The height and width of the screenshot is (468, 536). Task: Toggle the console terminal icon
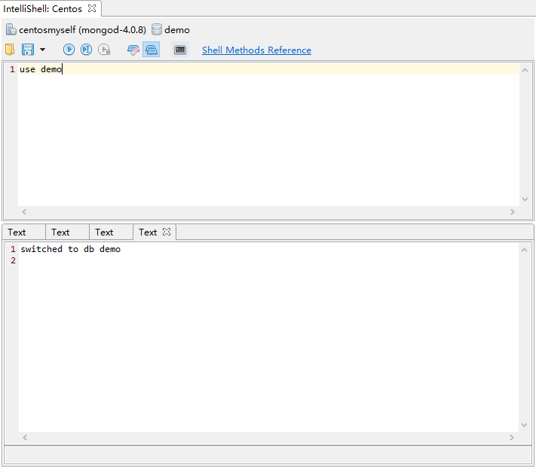(x=180, y=50)
